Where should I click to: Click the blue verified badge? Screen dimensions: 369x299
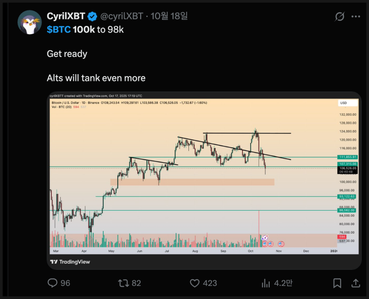pyautogui.click(x=92, y=16)
